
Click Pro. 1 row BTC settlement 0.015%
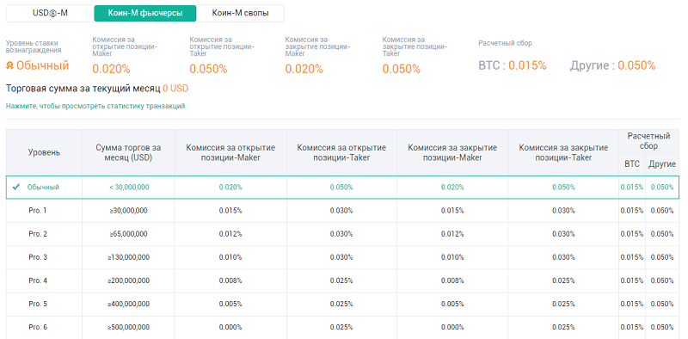(632, 210)
